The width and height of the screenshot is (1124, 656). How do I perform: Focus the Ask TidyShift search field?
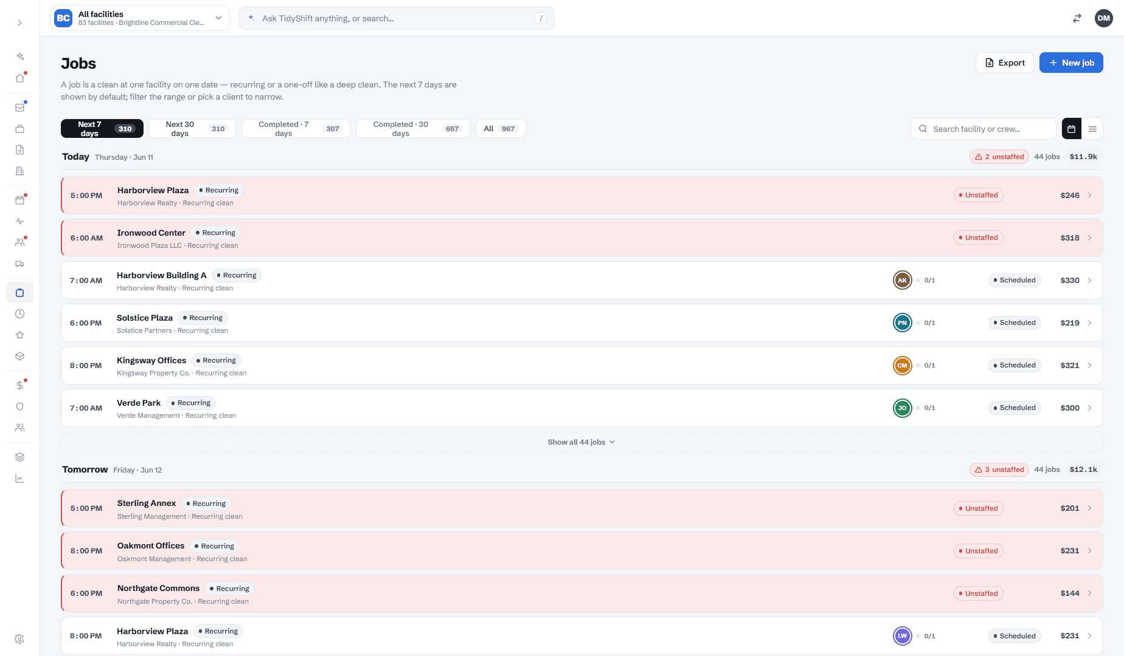pos(397,18)
